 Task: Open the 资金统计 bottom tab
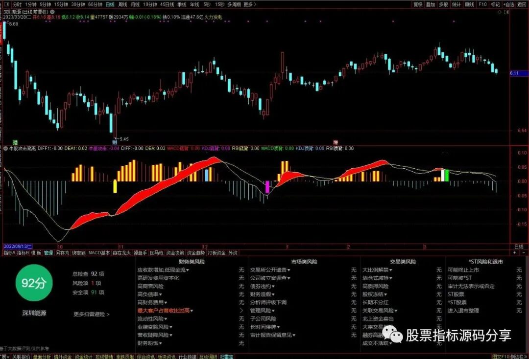(x=83, y=356)
